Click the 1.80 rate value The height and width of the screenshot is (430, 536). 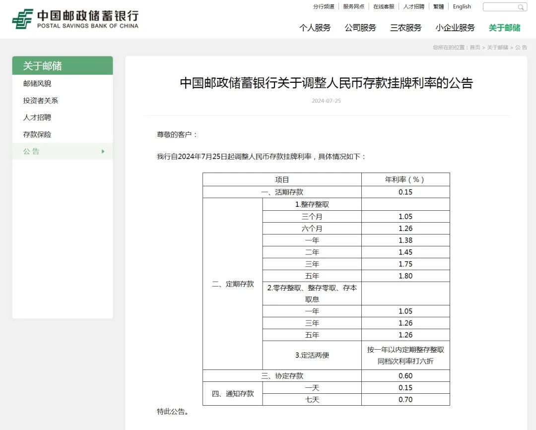(x=405, y=276)
